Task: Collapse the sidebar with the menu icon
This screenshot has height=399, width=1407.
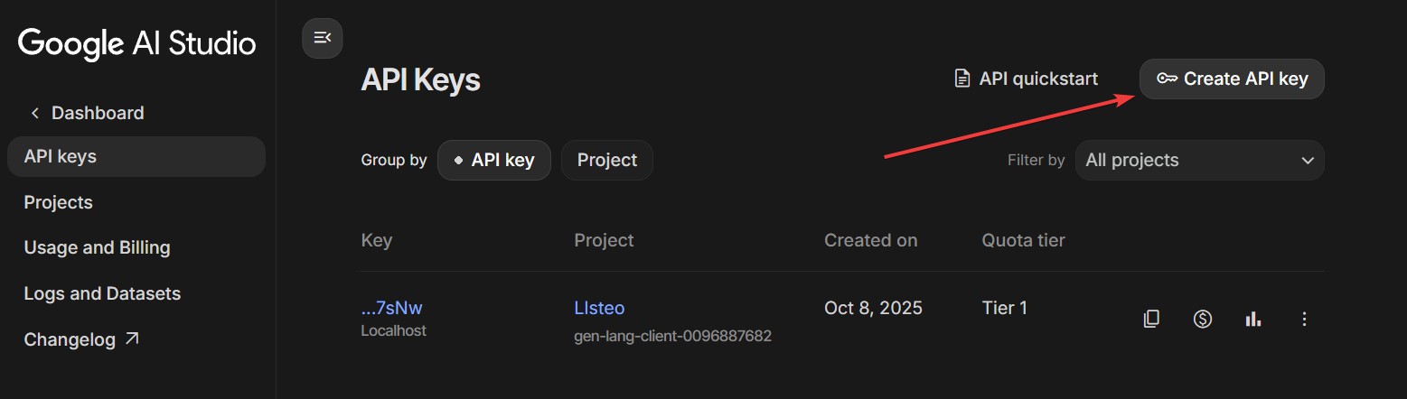Action: tap(322, 38)
